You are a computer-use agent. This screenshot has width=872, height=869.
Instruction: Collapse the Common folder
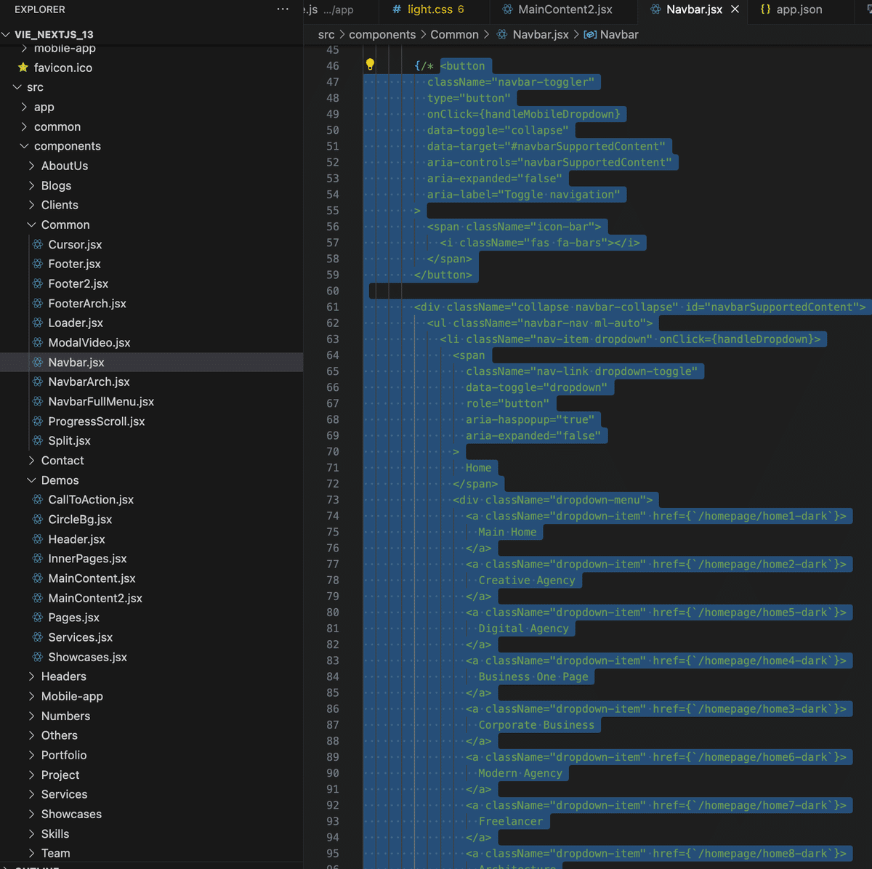[31, 225]
